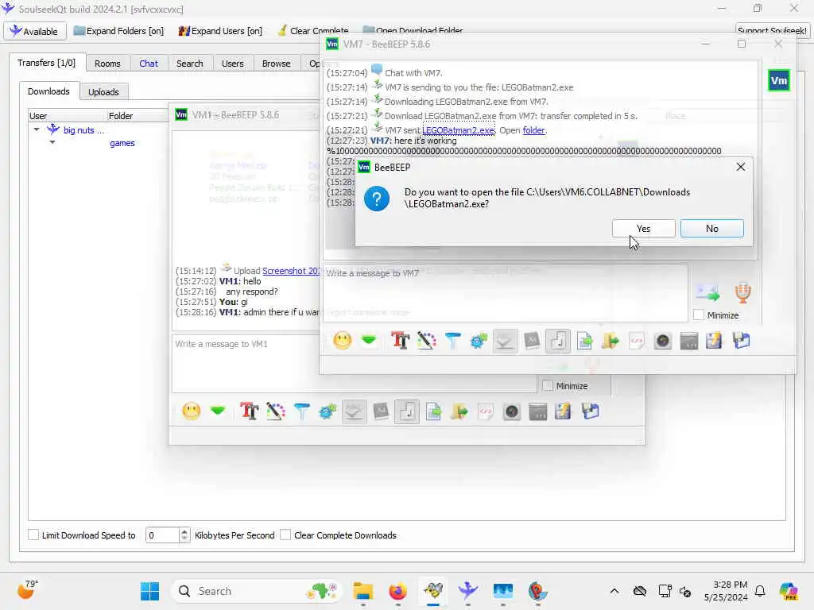The height and width of the screenshot is (610, 814).
Task: Collapse the big nuts user tree node
Action: 37,129
